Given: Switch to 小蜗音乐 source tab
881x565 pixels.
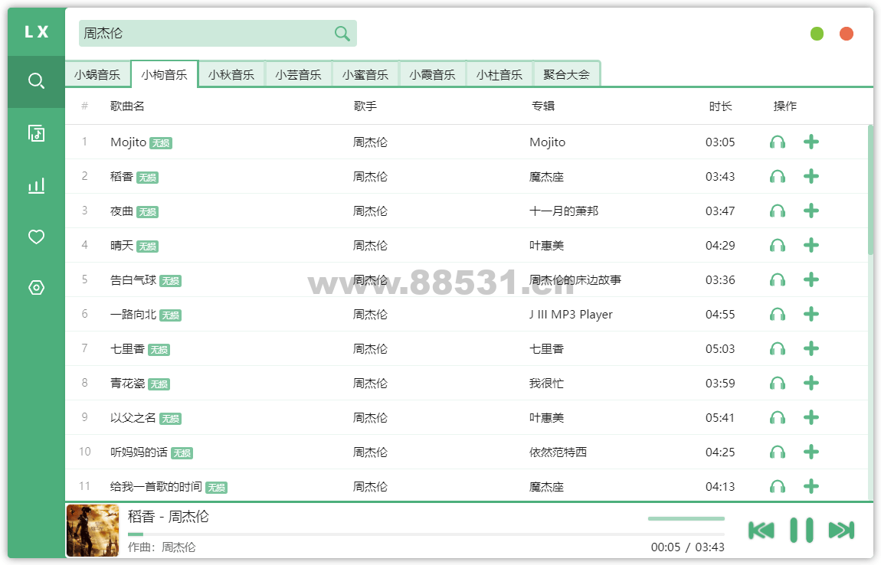Looking at the screenshot, I should [97, 74].
